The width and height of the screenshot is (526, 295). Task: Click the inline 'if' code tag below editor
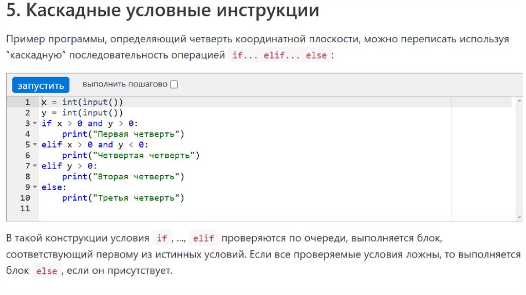(162, 238)
